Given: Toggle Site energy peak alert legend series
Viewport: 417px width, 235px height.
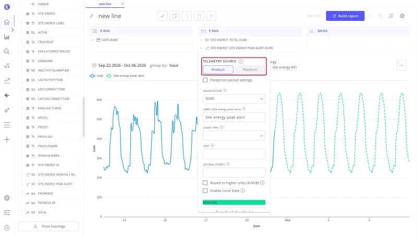Looking at the screenshot, I should (125, 76).
